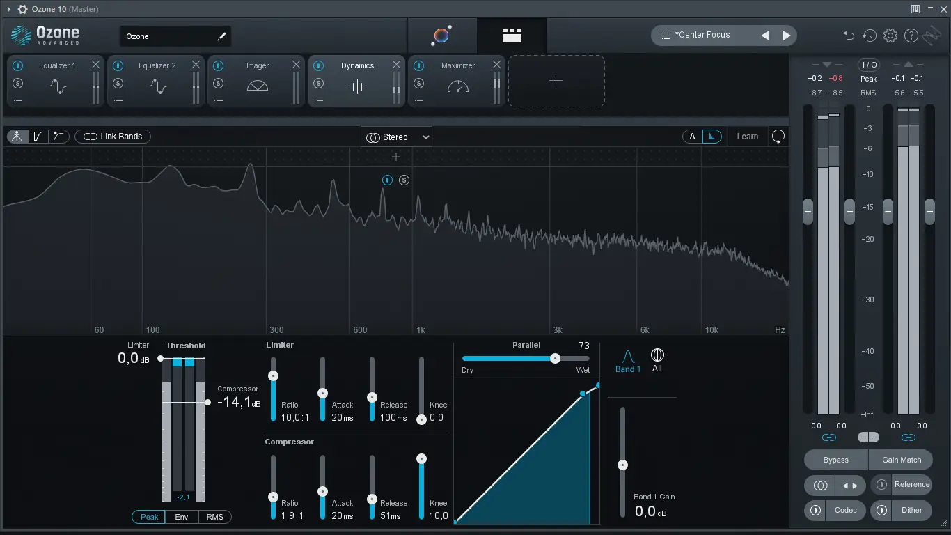Click the plus to add a new module
The width and height of the screenshot is (951, 535).
556,81
